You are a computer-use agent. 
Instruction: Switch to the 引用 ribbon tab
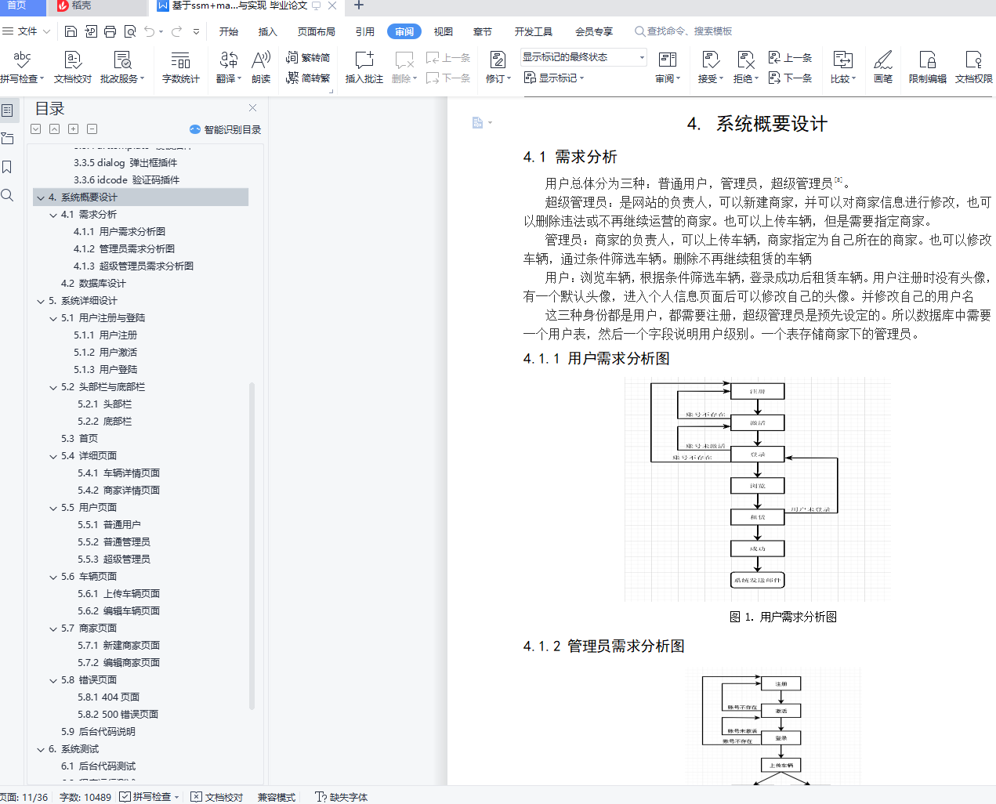pyautogui.click(x=365, y=31)
